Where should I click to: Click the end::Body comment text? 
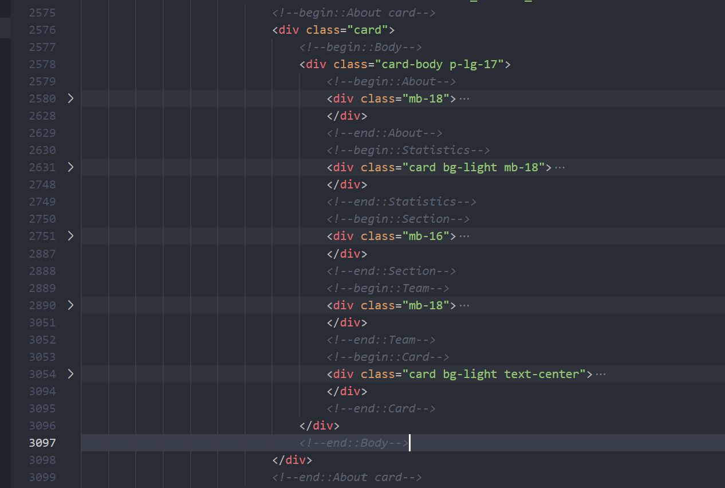354,443
